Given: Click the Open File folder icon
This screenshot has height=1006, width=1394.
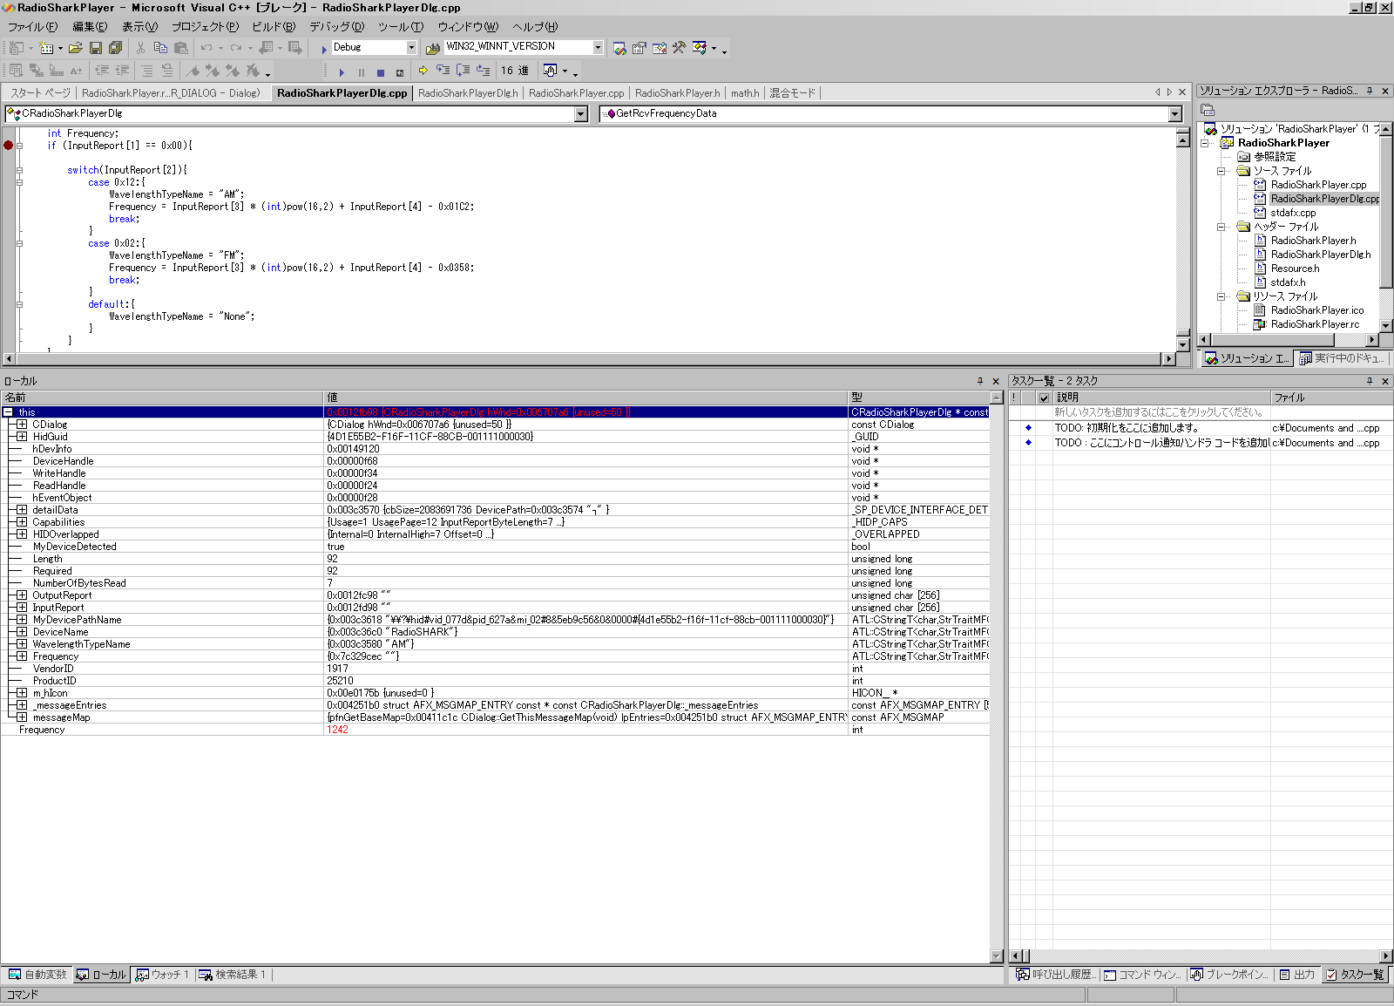Looking at the screenshot, I should [x=76, y=48].
